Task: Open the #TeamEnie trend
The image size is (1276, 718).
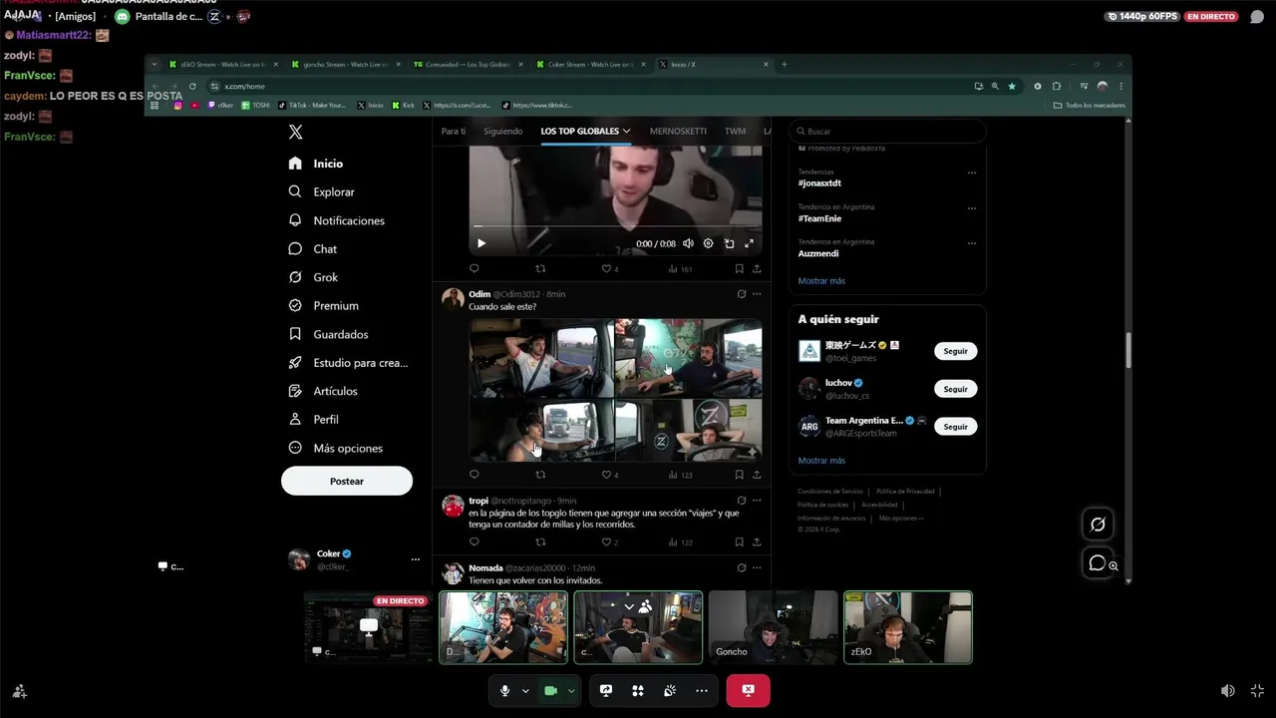Action: coord(819,218)
